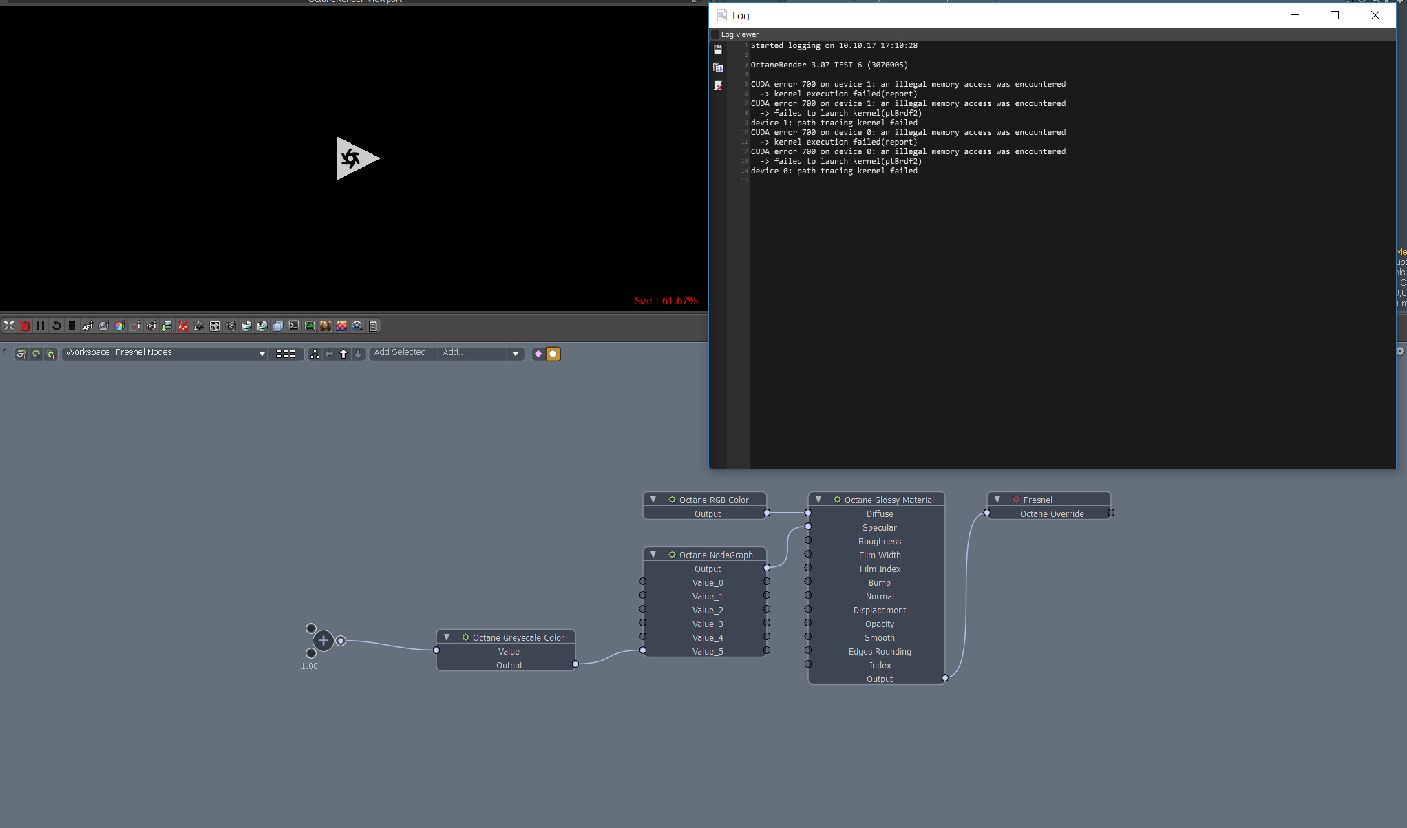The width and height of the screenshot is (1407, 828).
Task: Toggle the Log viewer checkbox
Action: [715, 34]
